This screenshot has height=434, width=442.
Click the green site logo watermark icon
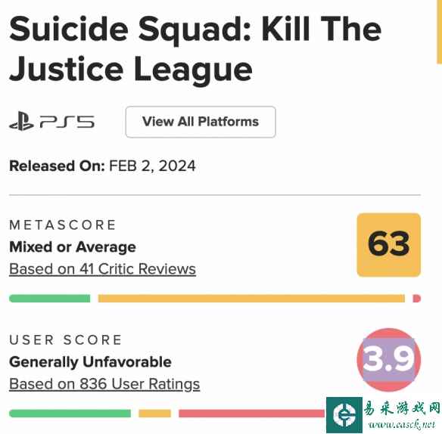click(344, 415)
